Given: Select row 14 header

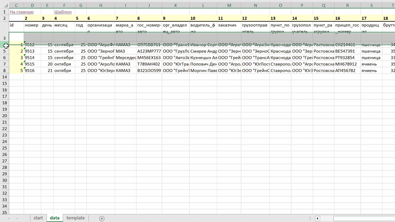Looking at the screenshot, I should [x=4, y=77].
